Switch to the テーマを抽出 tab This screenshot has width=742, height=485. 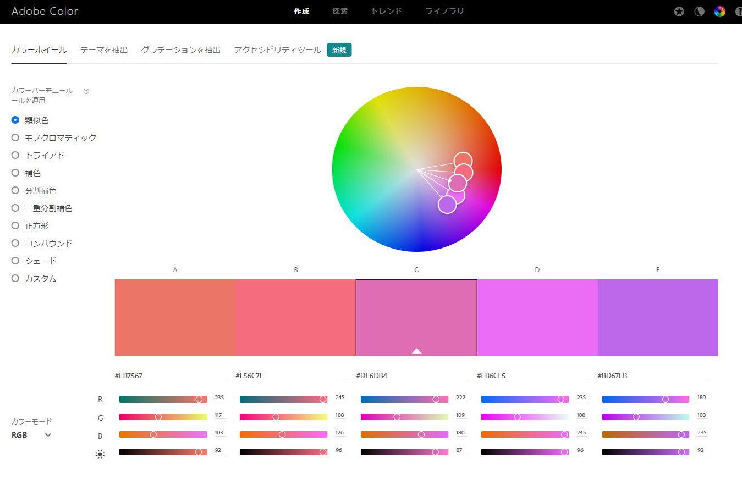(x=103, y=50)
